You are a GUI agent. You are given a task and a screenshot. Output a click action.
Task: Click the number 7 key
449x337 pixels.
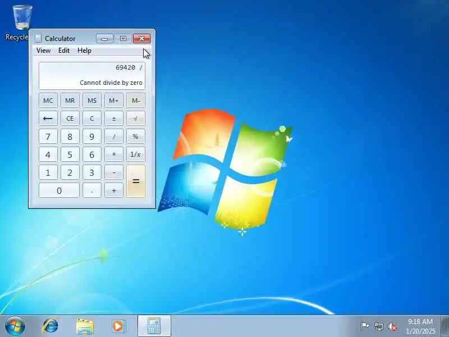[48, 136]
